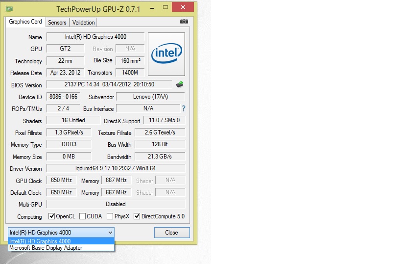Click the Shaders field 16 Unified
The image size is (401, 264).
coord(73,120)
